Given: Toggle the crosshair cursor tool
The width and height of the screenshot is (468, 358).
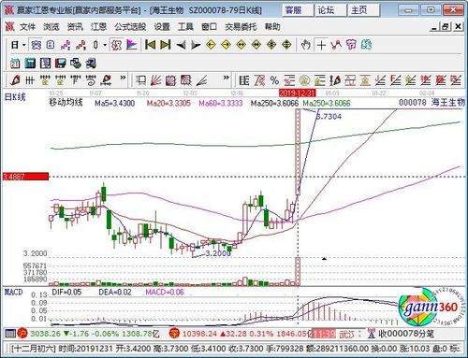Looking at the screenshot, I should (321, 45).
